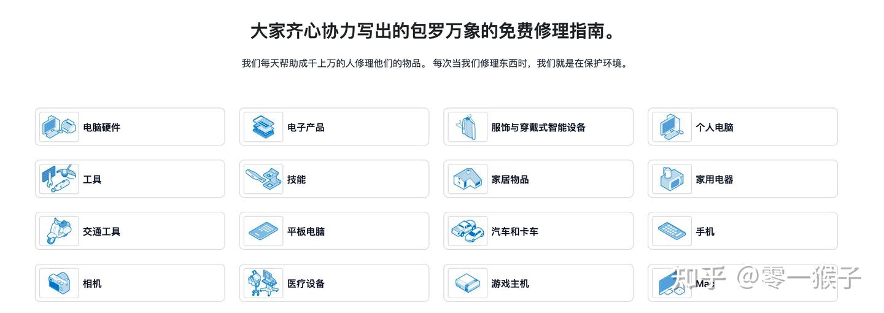
Task: Click the 交通工具 scooter icon
Action: (59, 231)
